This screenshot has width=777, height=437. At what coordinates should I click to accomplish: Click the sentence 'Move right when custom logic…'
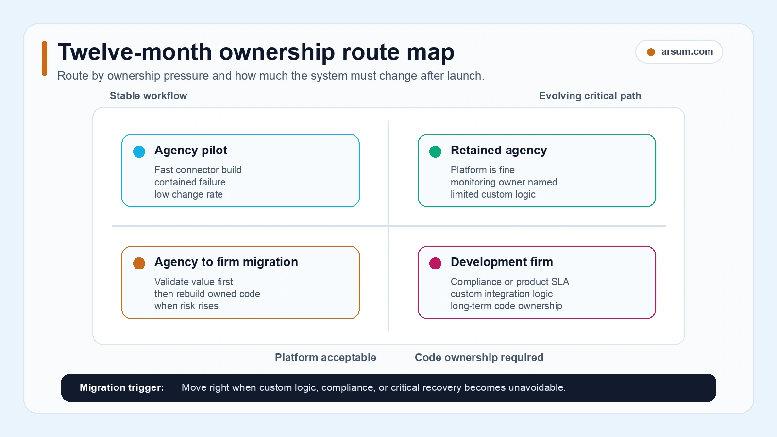(x=374, y=387)
